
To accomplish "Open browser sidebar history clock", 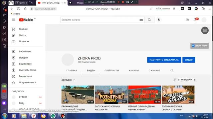I will (4, 21).
